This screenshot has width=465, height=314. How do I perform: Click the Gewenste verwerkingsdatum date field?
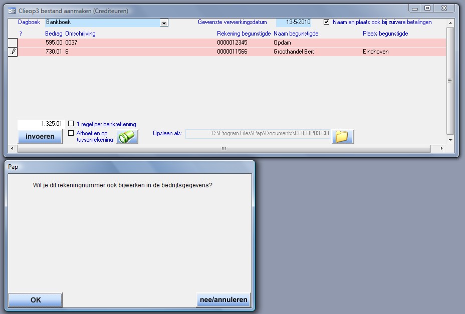coord(293,22)
